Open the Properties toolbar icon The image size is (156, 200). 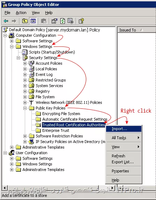pyautogui.click(x=54, y=21)
